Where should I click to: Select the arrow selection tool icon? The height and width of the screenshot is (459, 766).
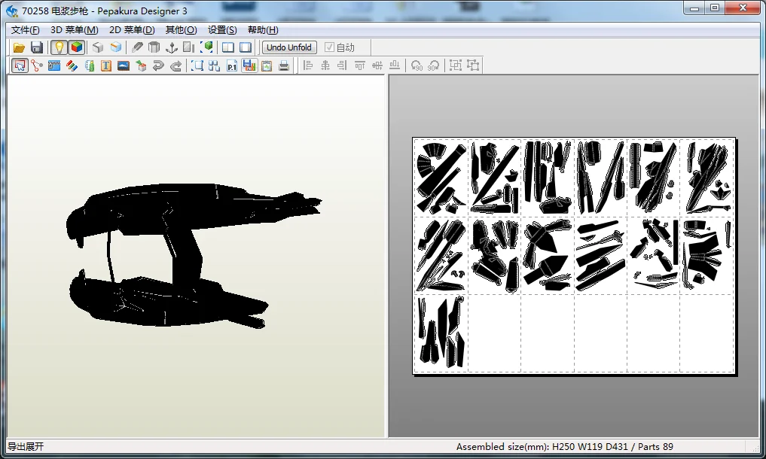[20, 65]
